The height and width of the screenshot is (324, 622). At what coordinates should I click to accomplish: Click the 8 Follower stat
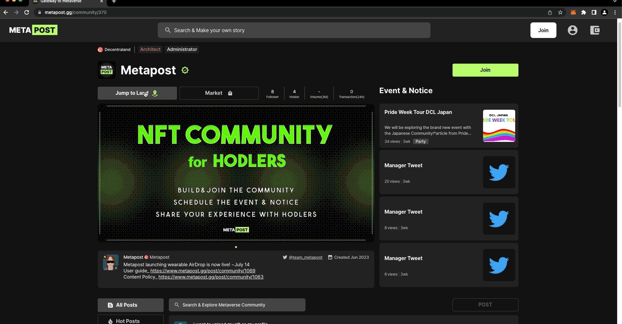272,94
